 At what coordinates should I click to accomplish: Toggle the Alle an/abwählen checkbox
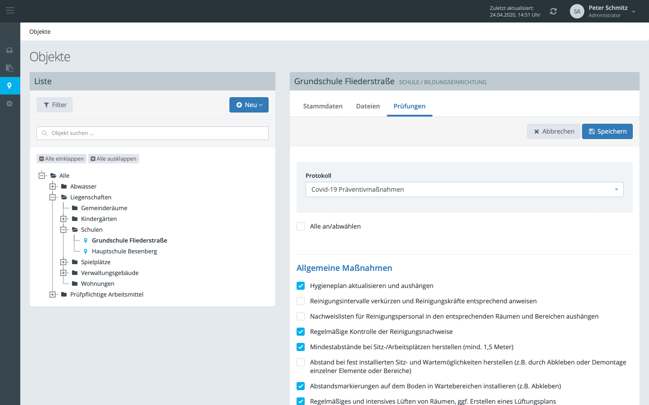(301, 226)
